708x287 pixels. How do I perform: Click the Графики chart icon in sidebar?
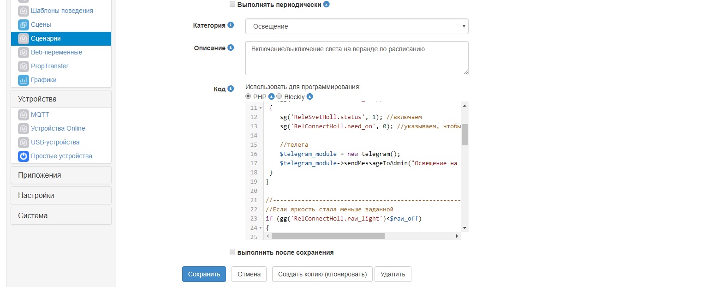pyautogui.click(x=24, y=80)
